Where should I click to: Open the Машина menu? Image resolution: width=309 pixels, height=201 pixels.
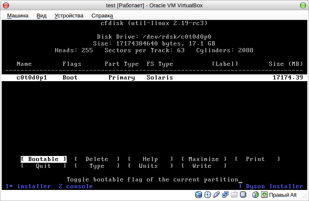point(18,16)
